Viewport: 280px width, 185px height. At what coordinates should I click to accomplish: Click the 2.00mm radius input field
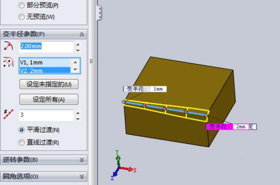46,46
